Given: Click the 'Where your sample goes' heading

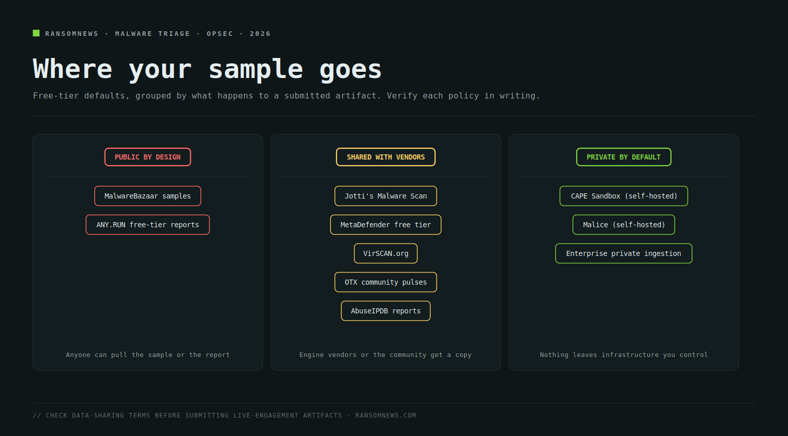Looking at the screenshot, I should coord(208,69).
